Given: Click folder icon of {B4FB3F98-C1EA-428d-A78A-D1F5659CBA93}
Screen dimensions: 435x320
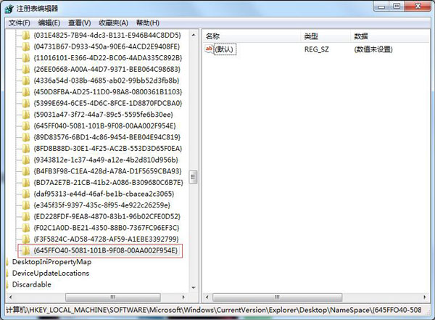Looking at the screenshot, I should coord(26,171).
